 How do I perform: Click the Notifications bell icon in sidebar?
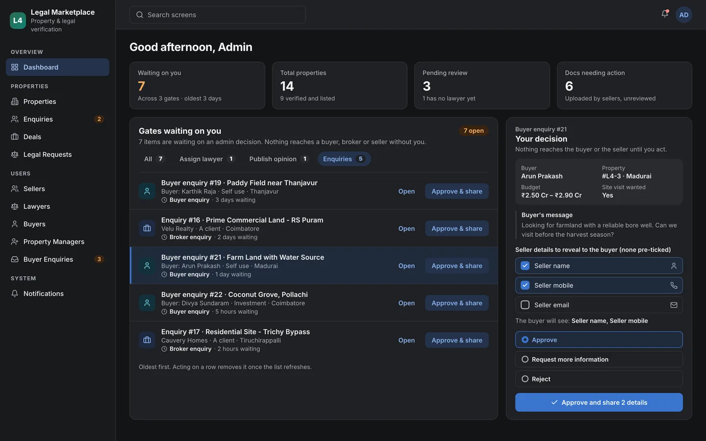tap(15, 294)
